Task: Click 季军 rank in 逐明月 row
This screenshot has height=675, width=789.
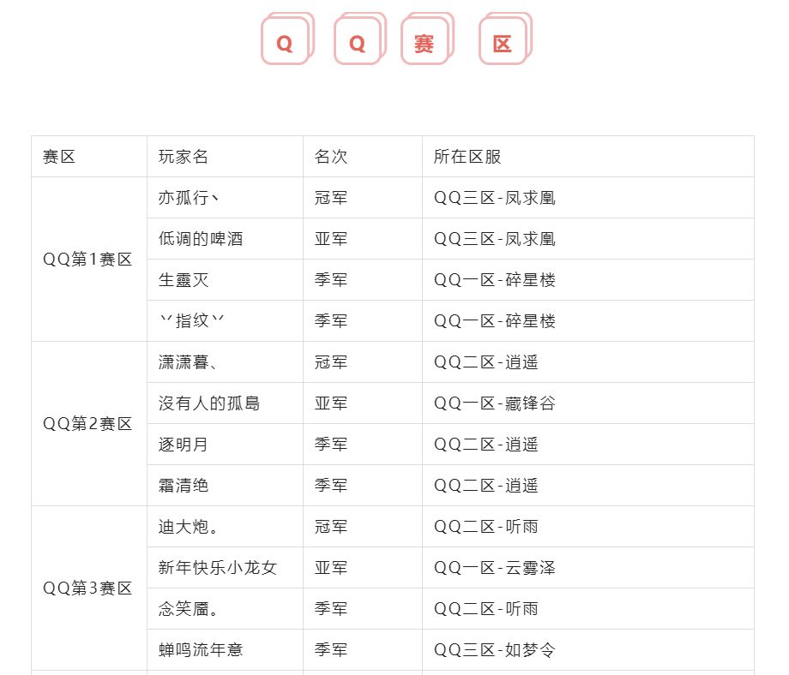Action: point(331,445)
